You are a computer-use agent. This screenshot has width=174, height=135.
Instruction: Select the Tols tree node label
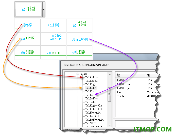pos(83,74)
